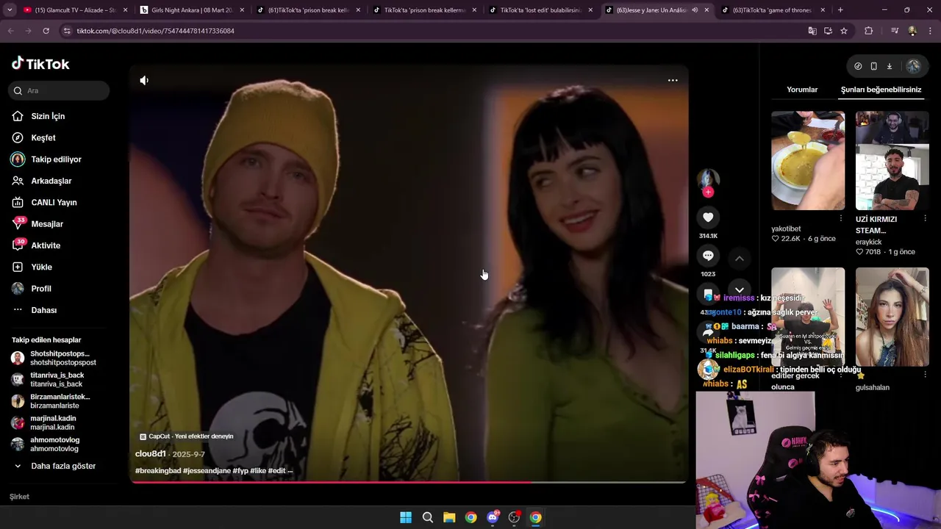Open the video comments bubble icon
Viewport: 941px width, 529px height.
click(708, 256)
